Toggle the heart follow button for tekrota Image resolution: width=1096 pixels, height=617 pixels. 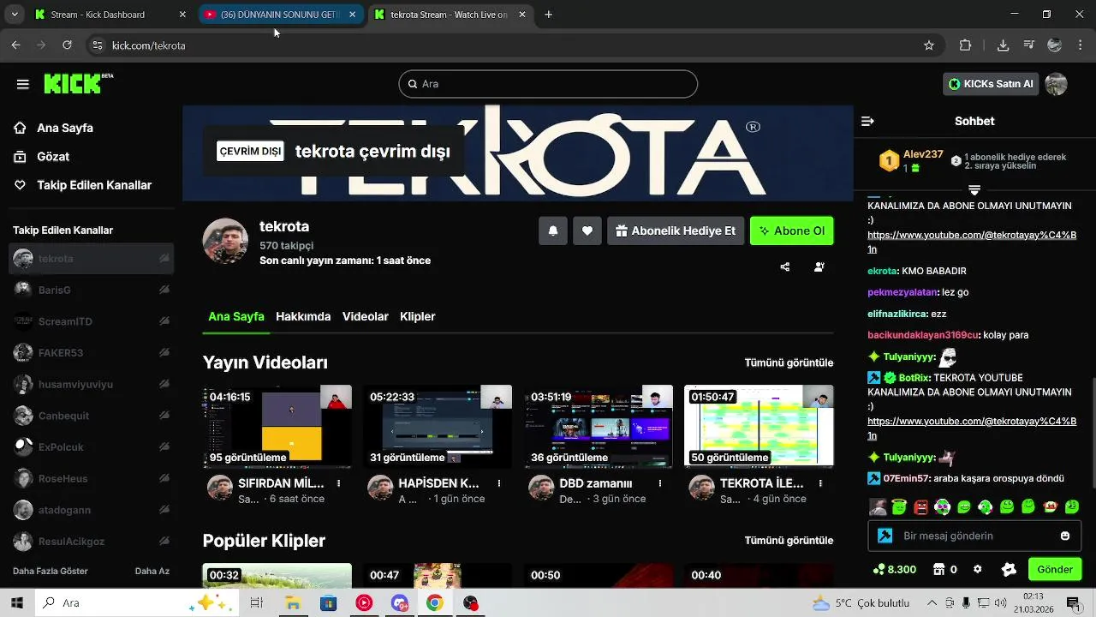(587, 231)
